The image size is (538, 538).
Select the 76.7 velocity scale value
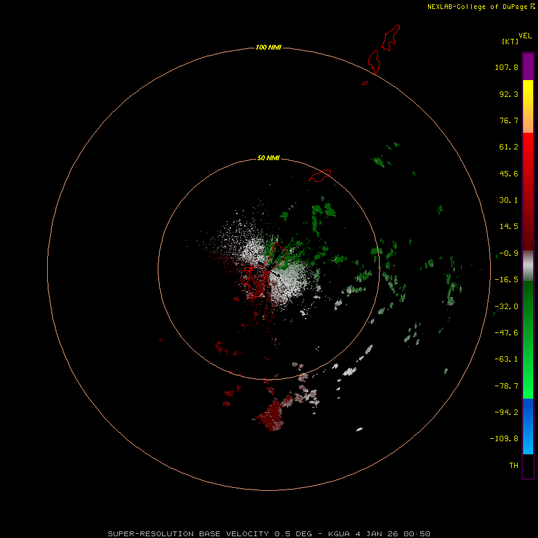pos(509,120)
